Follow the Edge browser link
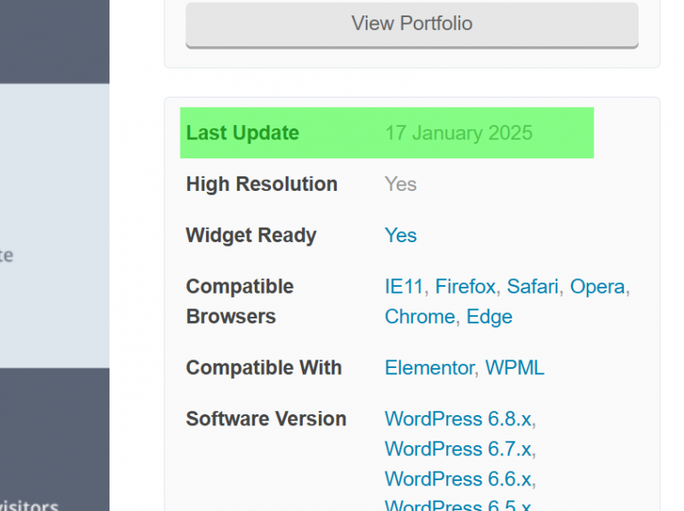 [x=489, y=317]
